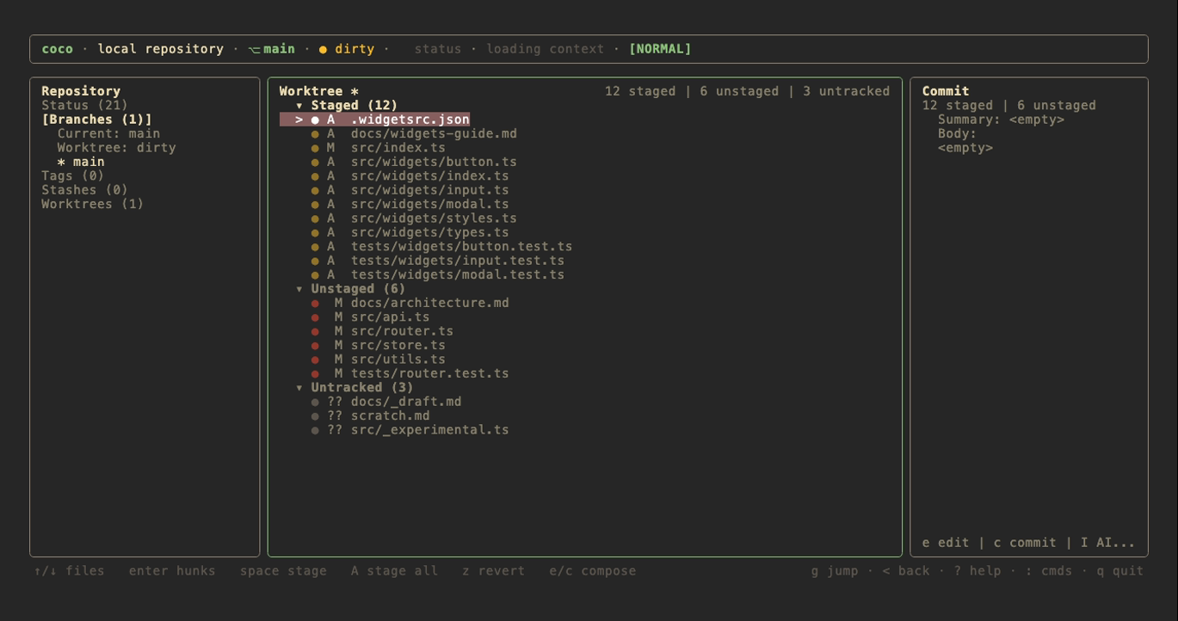Click the gray dot beside scratch.md
This screenshot has width=1178, height=621.
[x=315, y=416]
